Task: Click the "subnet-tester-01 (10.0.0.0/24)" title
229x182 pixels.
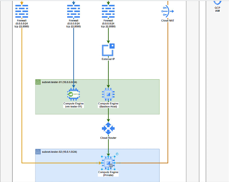Action: pos(60,82)
